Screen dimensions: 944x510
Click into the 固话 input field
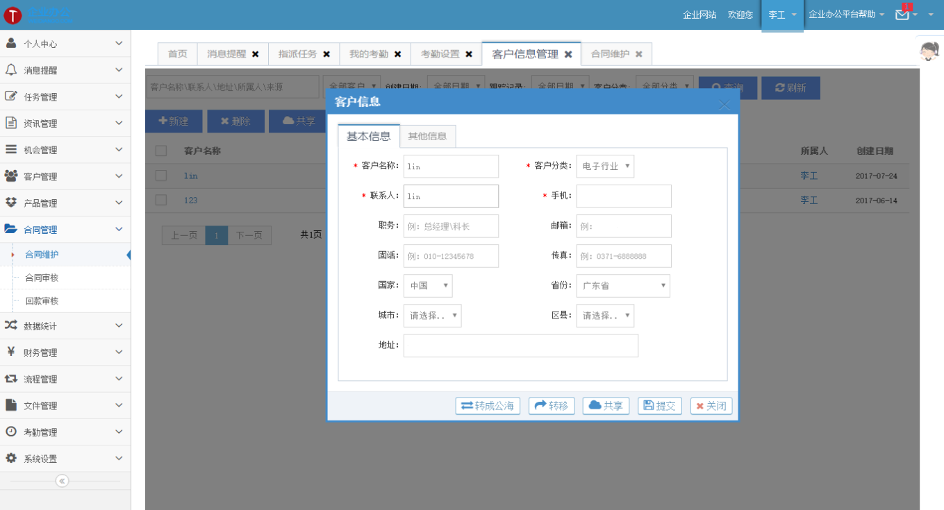[x=451, y=256]
